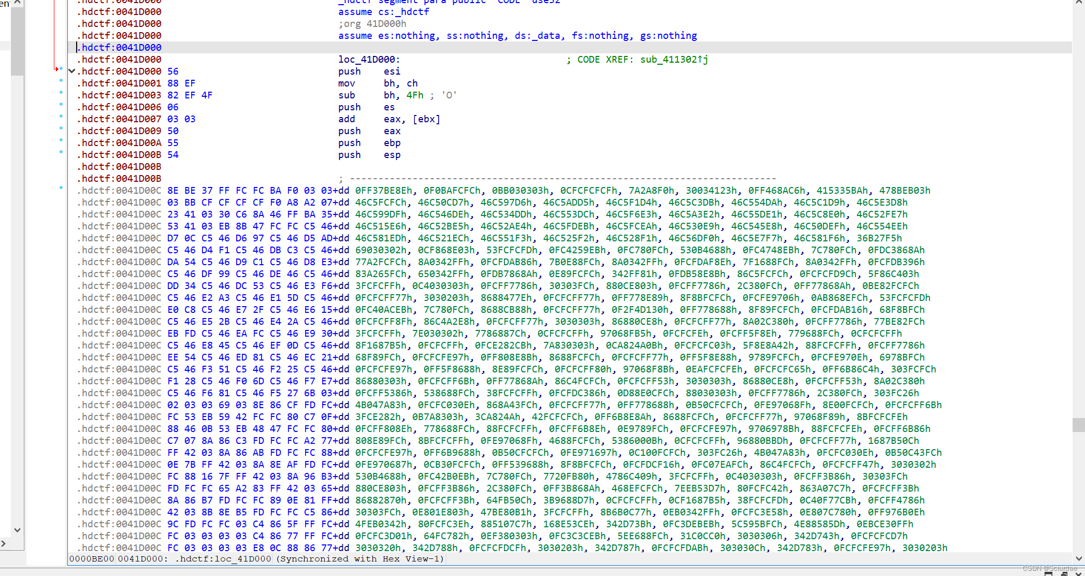Click the dd value 69030302h
The image size is (1085, 576).
(381, 250)
